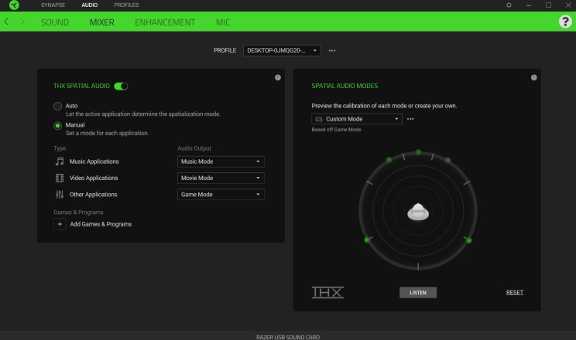The image size is (576, 340).
Task: Select the Manual radio button
Action: click(57, 126)
